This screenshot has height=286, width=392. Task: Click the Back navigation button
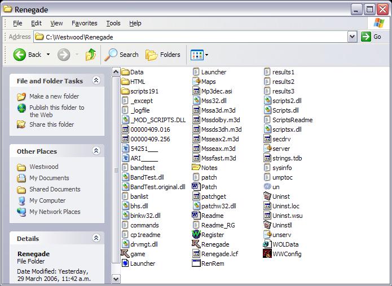(28, 55)
